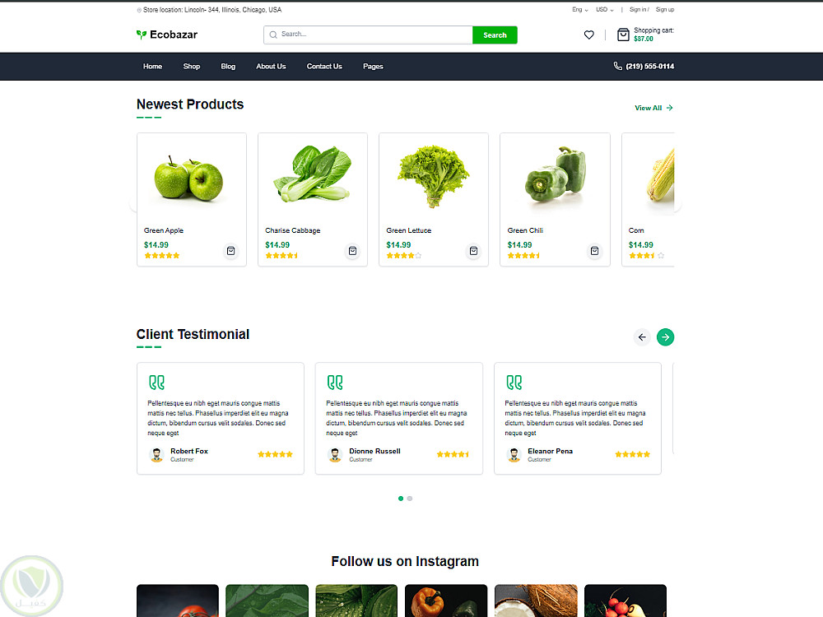Select the second testimonial pagination dot
The height and width of the screenshot is (617, 823).
[x=410, y=499]
